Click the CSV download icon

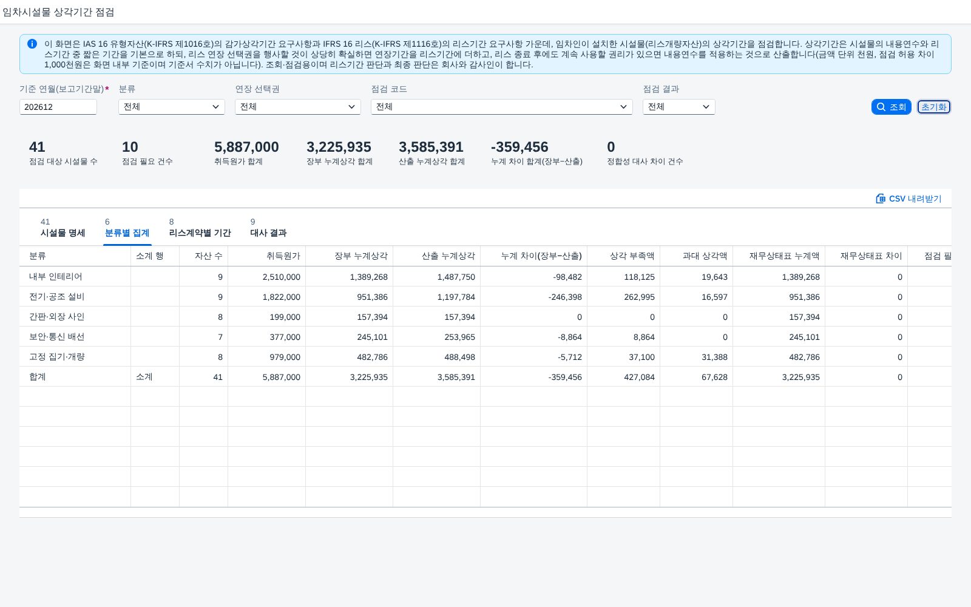(x=881, y=198)
